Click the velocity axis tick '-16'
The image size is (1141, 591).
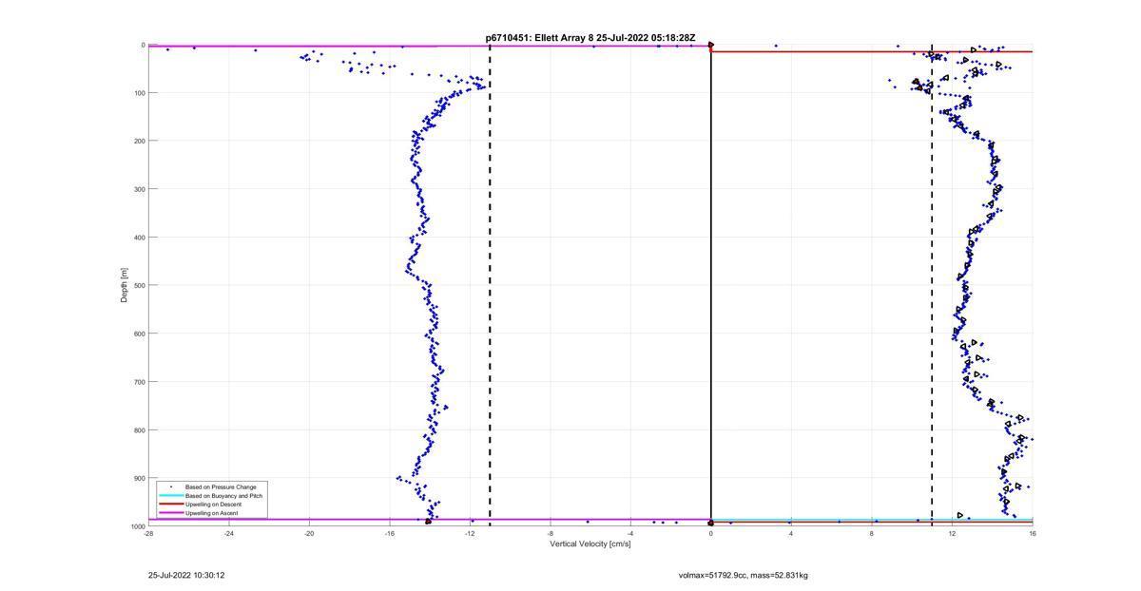pos(389,534)
